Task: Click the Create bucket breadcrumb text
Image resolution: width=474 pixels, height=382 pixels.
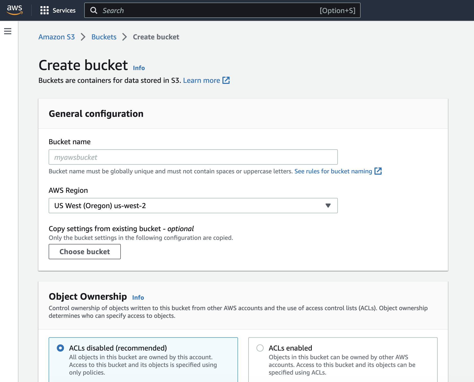Action: (x=156, y=37)
